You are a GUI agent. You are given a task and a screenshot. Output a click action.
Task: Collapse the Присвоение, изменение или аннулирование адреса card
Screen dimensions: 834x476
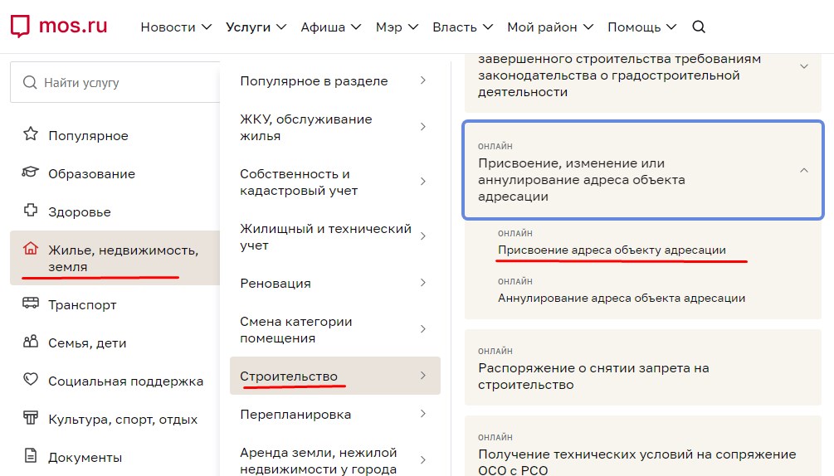803,171
